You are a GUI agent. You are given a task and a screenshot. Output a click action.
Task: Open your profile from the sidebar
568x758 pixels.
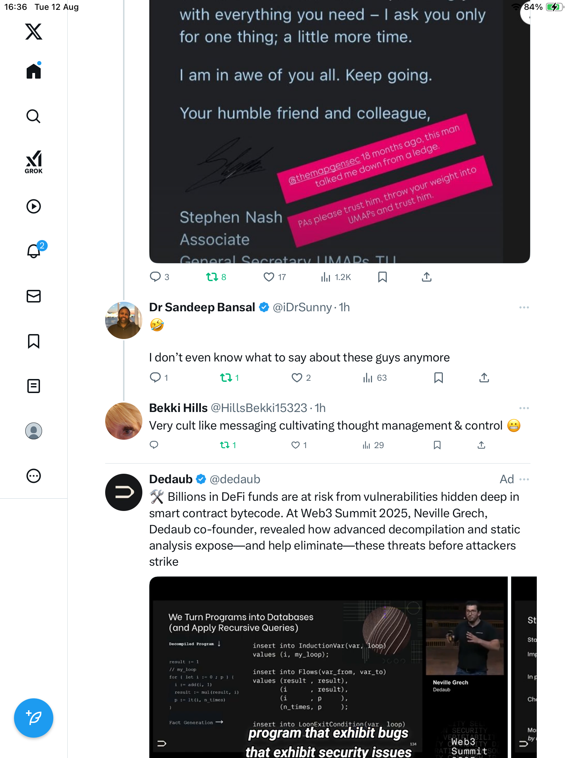(x=34, y=431)
